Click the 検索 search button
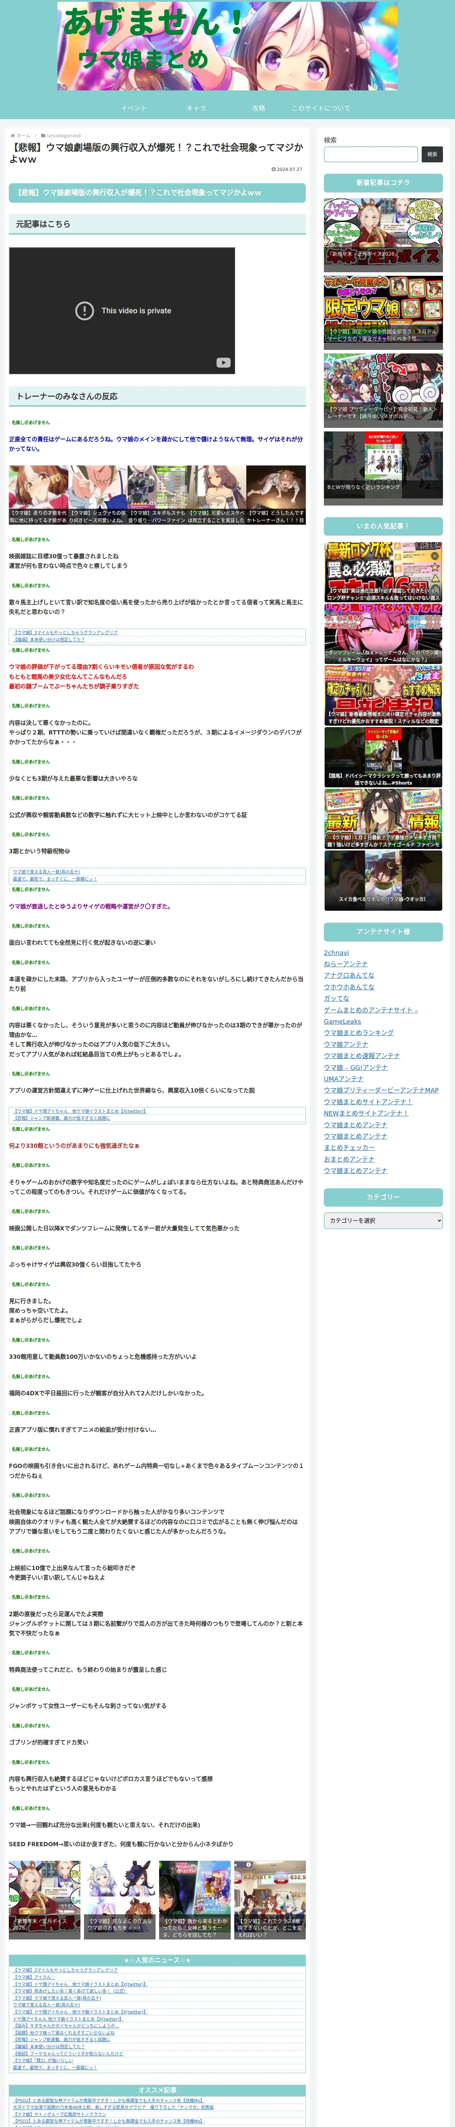Viewport: 455px width, 2127px height. (432, 155)
